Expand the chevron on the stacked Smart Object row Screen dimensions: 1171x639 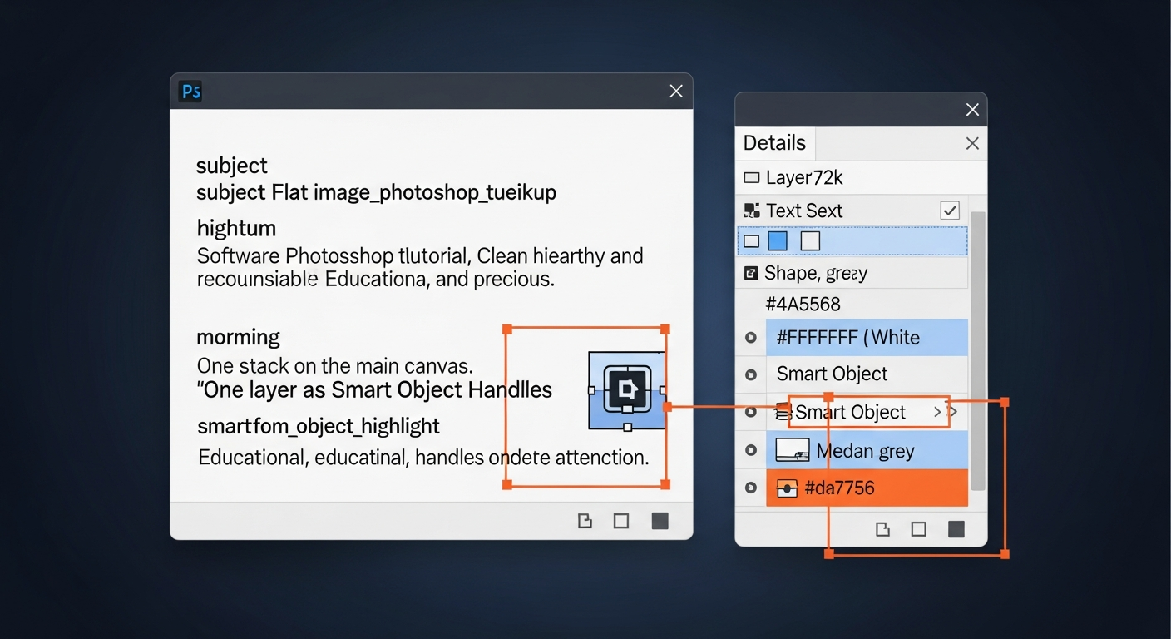pyautogui.click(x=938, y=412)
